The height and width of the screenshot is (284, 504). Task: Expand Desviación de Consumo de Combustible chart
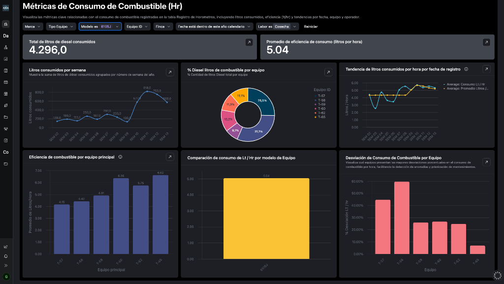(x=486, y=162)
